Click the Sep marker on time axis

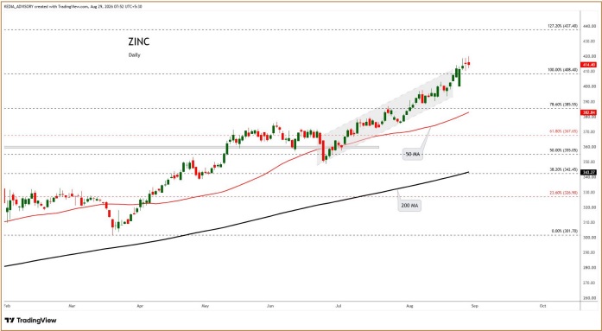pos(474,306)
